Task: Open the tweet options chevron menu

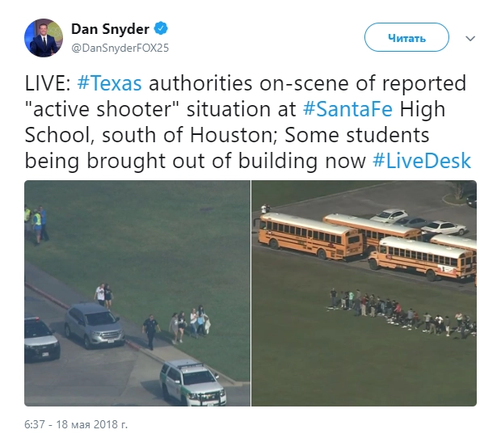Action: pos(470,38)
